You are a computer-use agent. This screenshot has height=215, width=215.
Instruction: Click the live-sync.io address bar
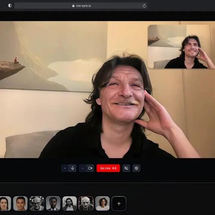81,6
